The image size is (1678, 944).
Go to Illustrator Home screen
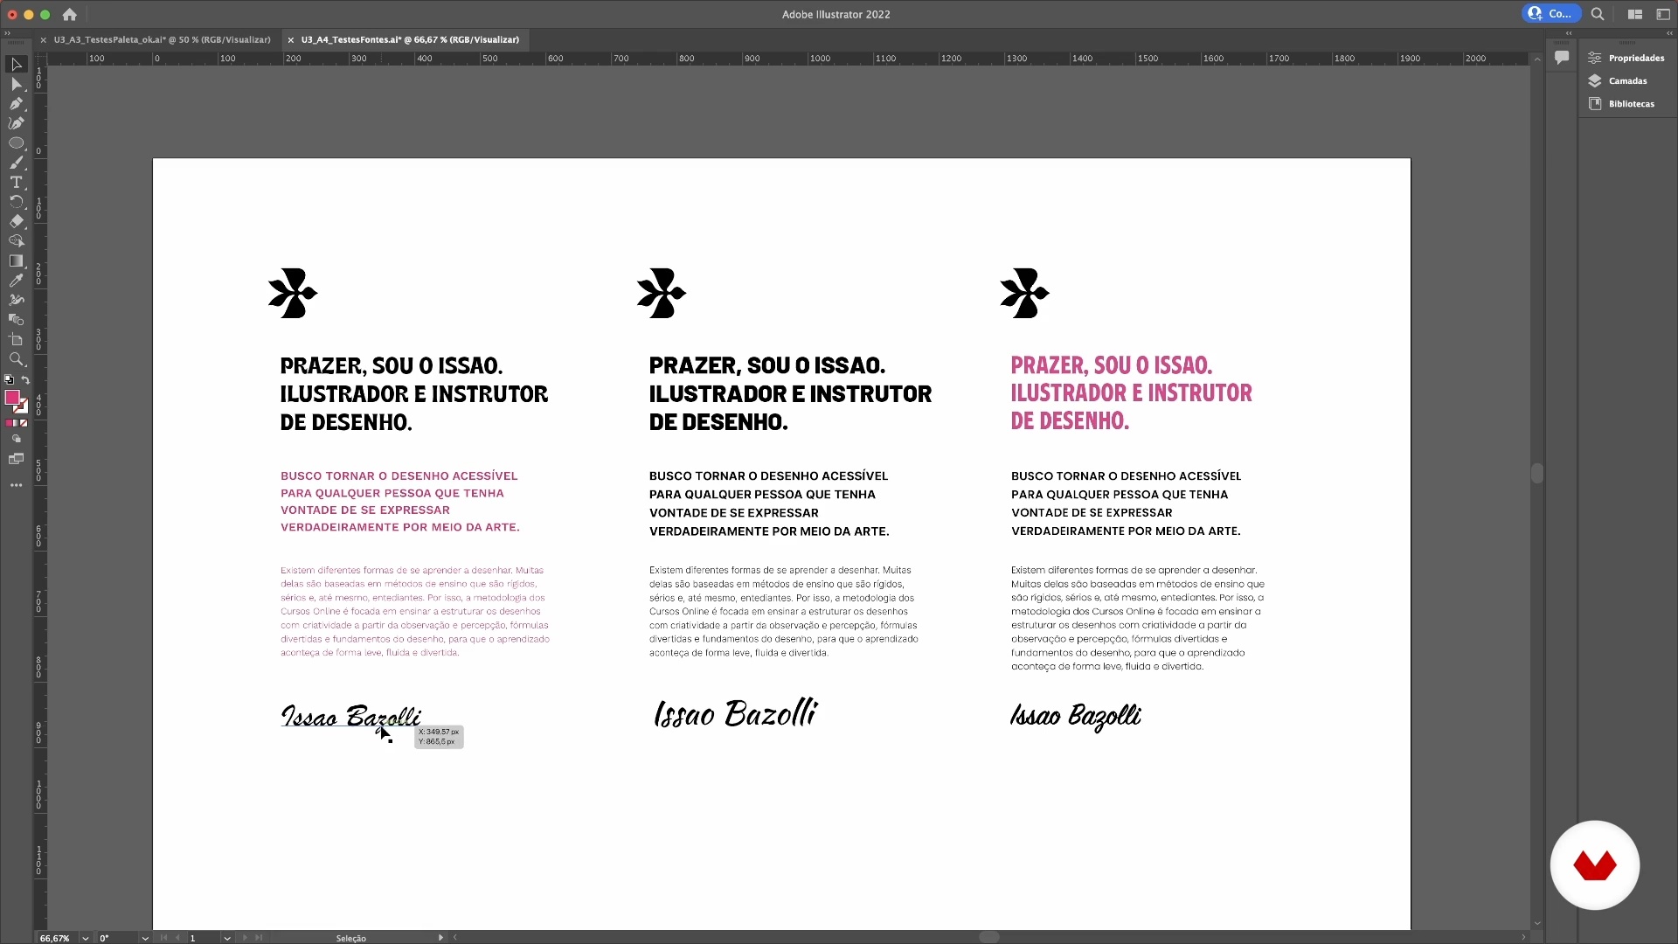coord(70,14)
